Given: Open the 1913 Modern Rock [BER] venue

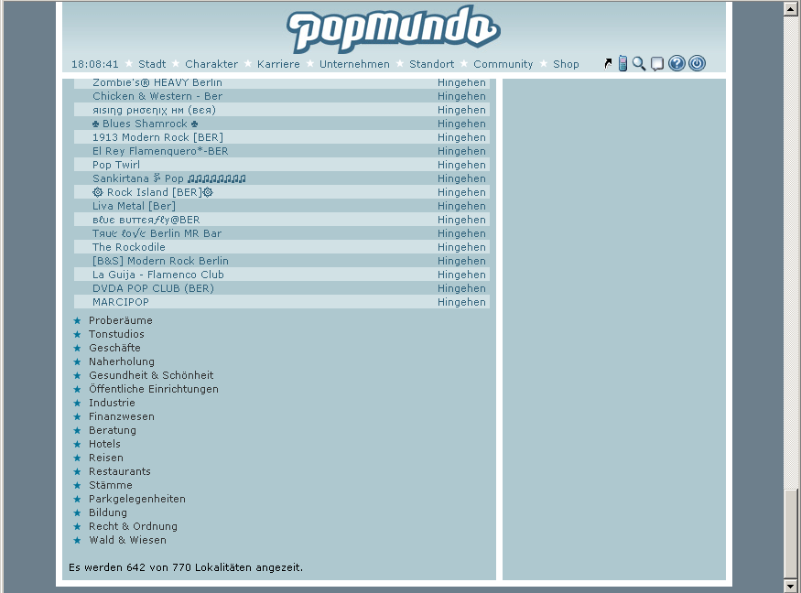Looking at the screenshot, I should point(157,137).
